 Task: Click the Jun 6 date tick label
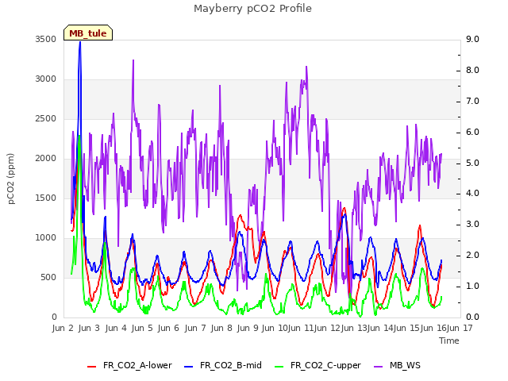pyautogui.click(x=168, y=328)
